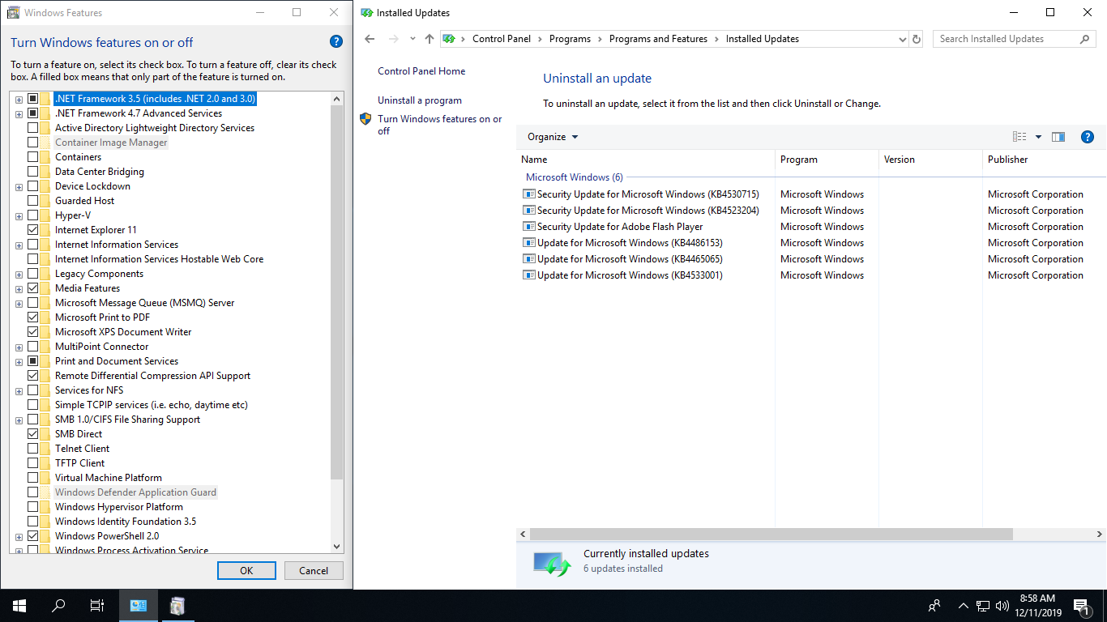Expand the Print and Document Services node
The height and width of the screenshot is (622, 1107).
coord(19,362)
